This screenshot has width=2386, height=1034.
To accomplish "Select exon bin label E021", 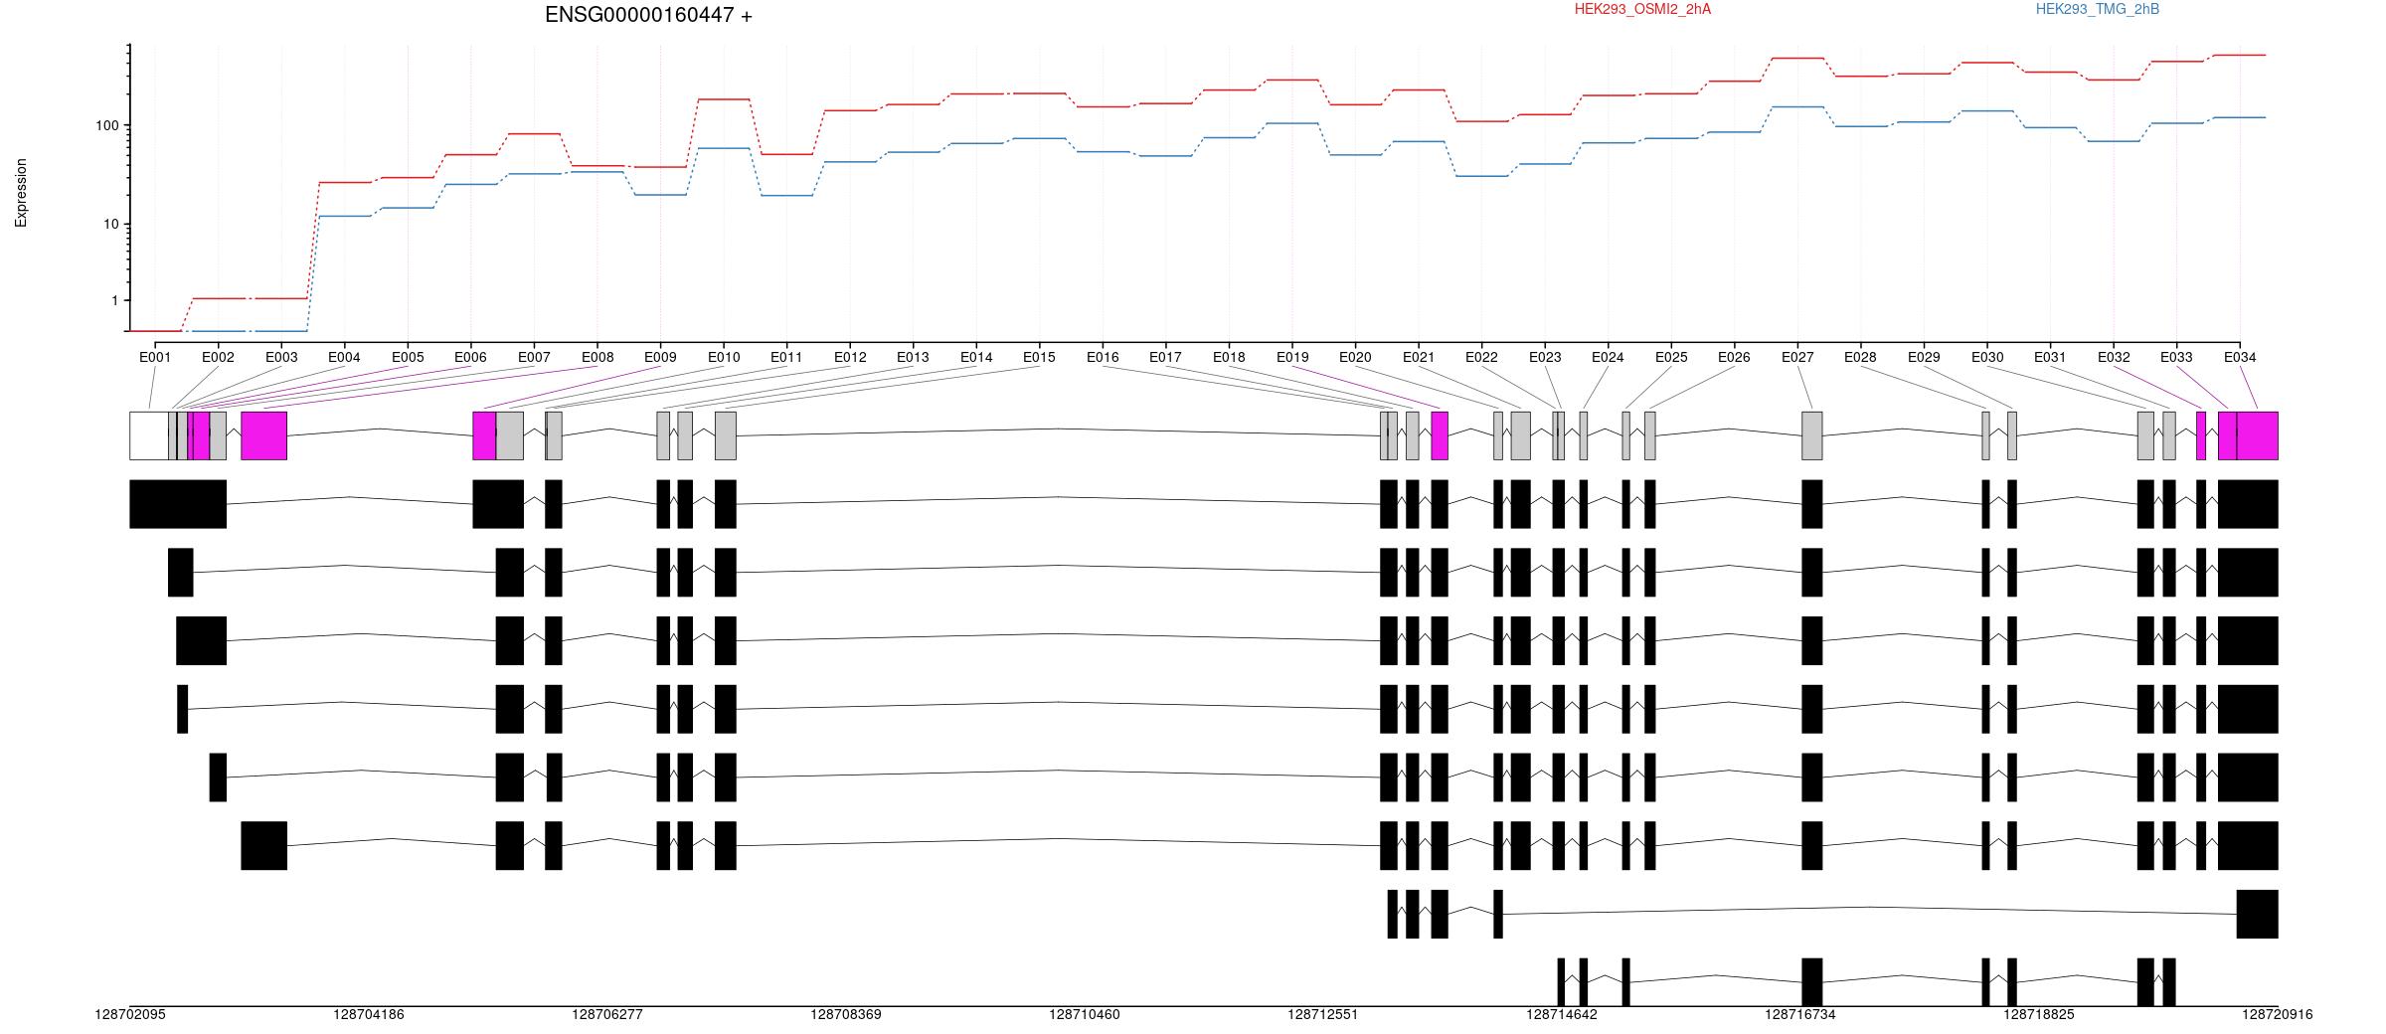I will click(1419, 357).
